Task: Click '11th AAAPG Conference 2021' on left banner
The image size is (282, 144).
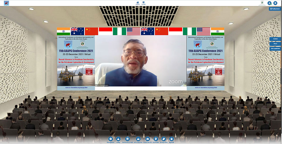Action: tap(76, 51)
